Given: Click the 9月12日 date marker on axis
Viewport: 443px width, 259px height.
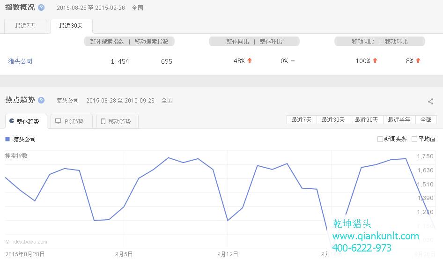Looking at the screenshot, I should click(x=228, y=254).
